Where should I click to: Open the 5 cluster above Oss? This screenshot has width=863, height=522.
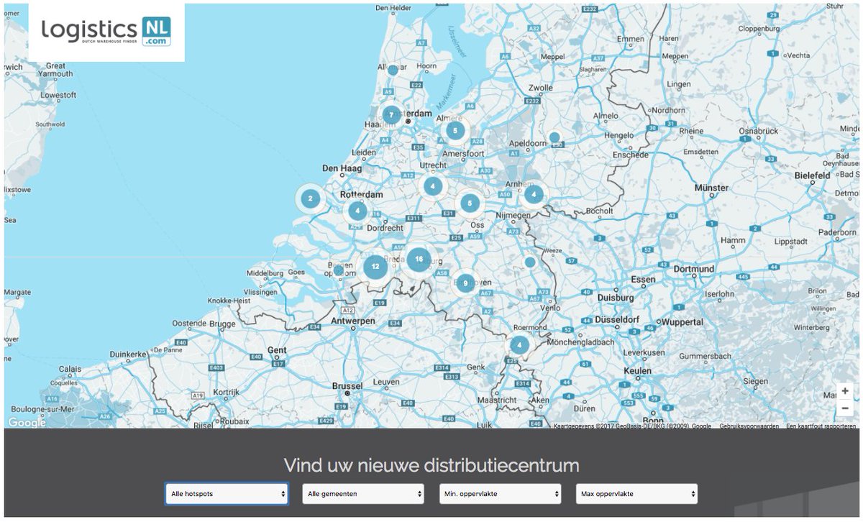(x=470, y=203)
